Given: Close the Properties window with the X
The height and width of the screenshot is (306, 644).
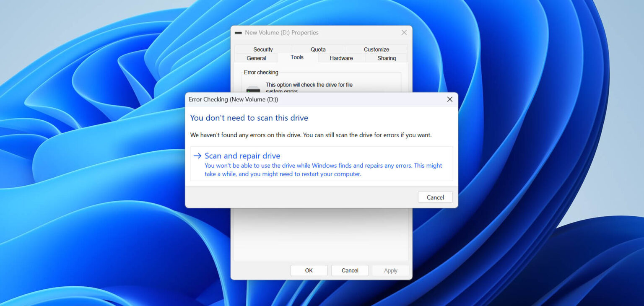Looking at the screenshot, I should [x=404, y=32].
